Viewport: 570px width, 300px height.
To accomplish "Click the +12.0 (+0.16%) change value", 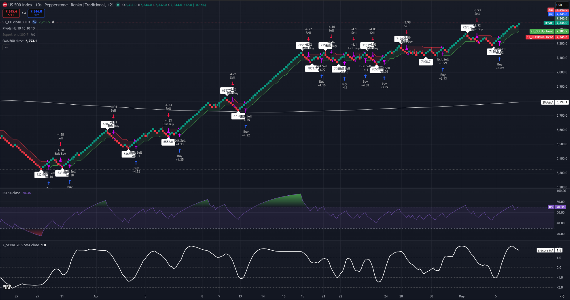I will (195, 5).
